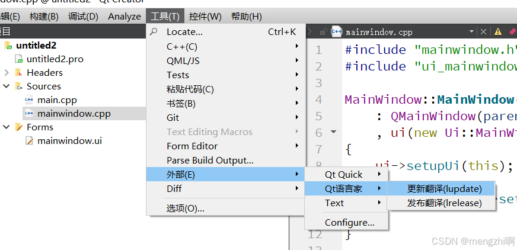Click line number 4 in the editor
Screen dimensions: 517x250
coord(318,100)
